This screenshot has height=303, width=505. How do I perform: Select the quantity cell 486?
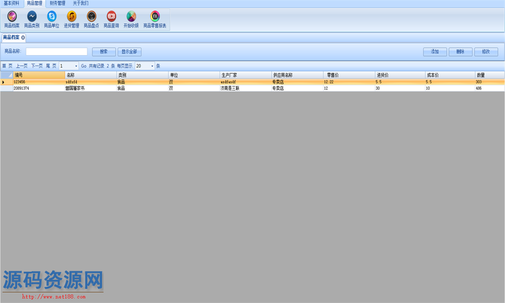(x=490, y=88)
